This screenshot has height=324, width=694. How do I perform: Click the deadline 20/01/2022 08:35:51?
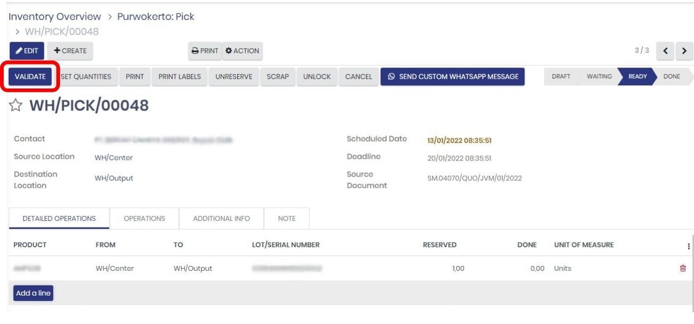pyautogui.click(x=460, y=158)
